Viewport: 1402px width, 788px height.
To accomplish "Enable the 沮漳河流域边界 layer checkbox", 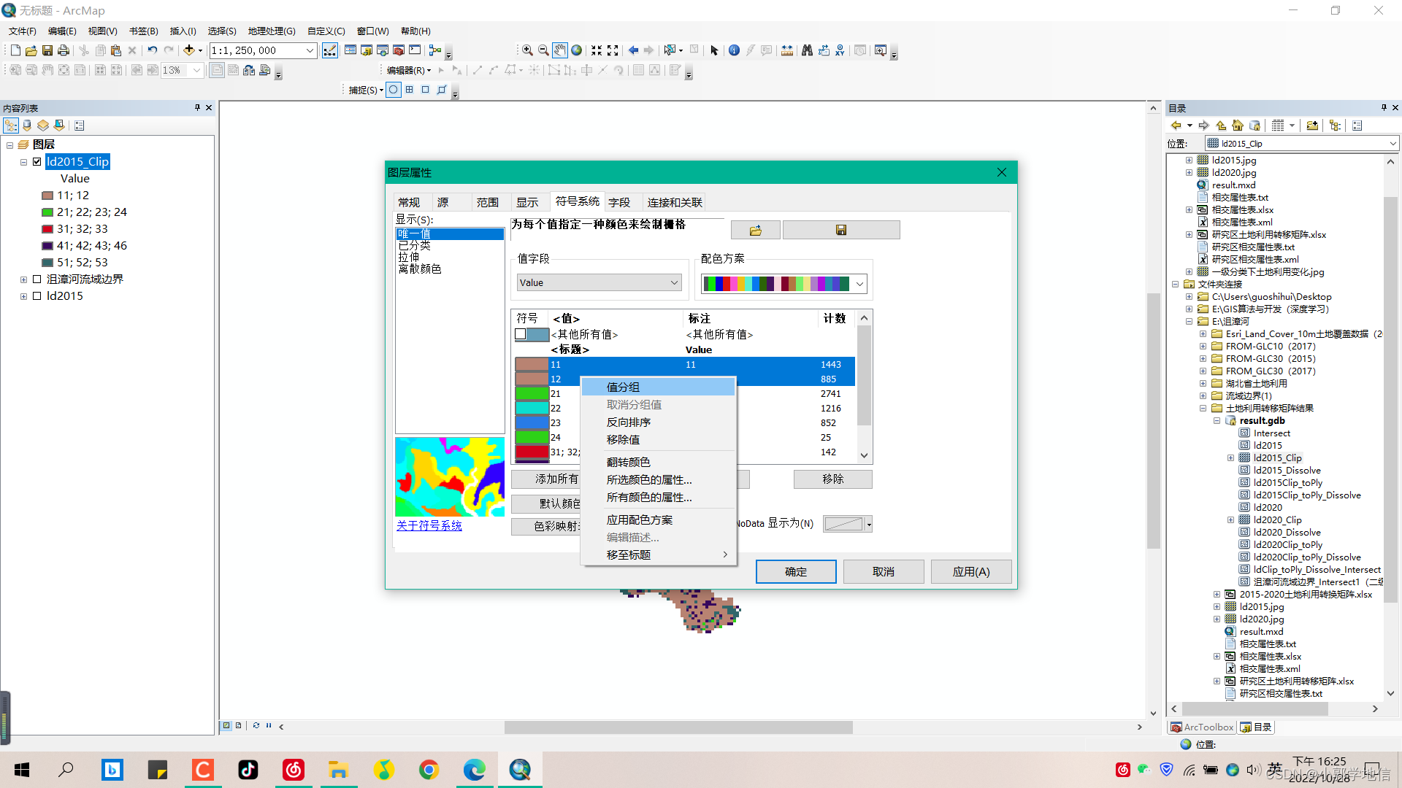I will (x=37, y=279).
